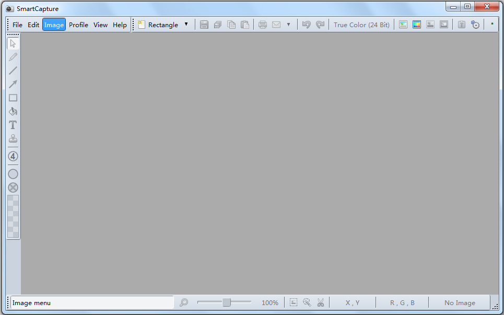504x315 pixels.
Task: Select the Arrow drawing tool
Action: coord(13,84)
